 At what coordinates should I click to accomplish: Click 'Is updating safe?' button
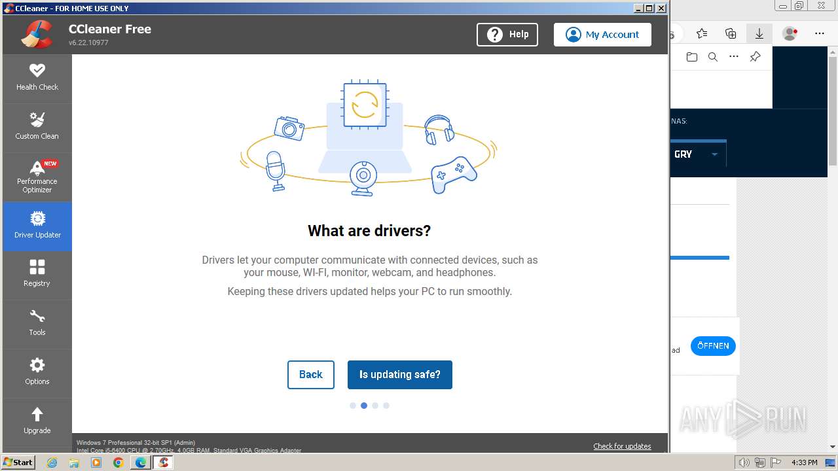click(x=400, y=375)
